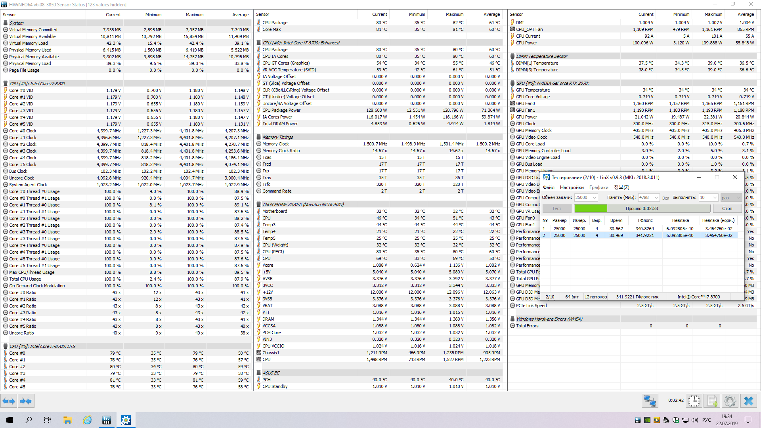Open the remote network monitoring icon
Screen dimensions: 761x428
(650, 401)
